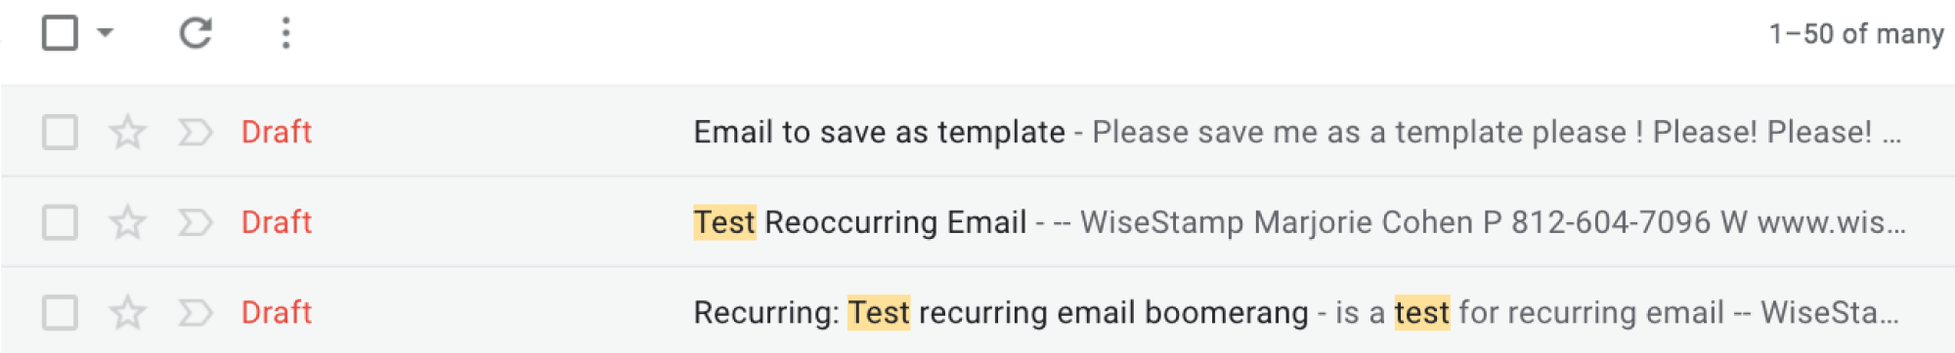Viewport: 1955px width, 353px height.
Task: Tick the checkbox for 'Email to save as template'
Action: pyautogui.click(x=60, y=132)
